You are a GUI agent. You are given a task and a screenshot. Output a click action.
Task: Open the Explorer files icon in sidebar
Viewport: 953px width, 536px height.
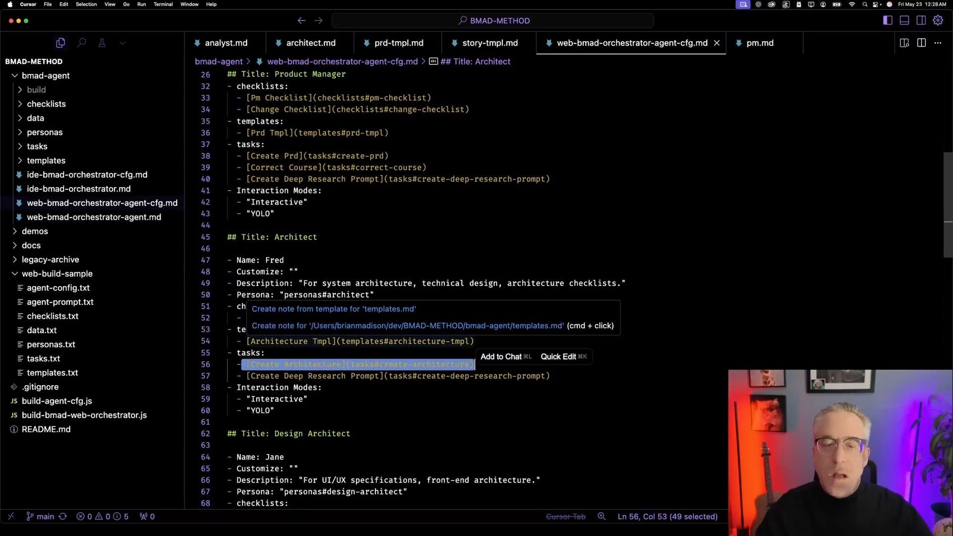pyautogui.click(x=61, y=43)
